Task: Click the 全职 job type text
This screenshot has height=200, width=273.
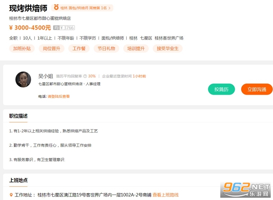Action: point(13,38)
